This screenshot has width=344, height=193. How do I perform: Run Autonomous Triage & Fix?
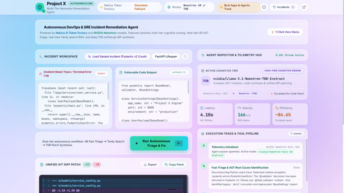159,143
